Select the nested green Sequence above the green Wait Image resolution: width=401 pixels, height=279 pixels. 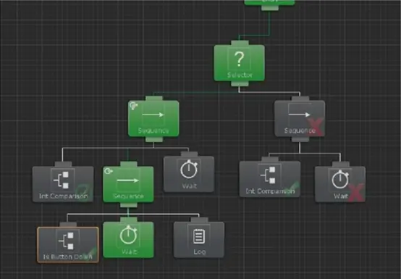(128, 184)
